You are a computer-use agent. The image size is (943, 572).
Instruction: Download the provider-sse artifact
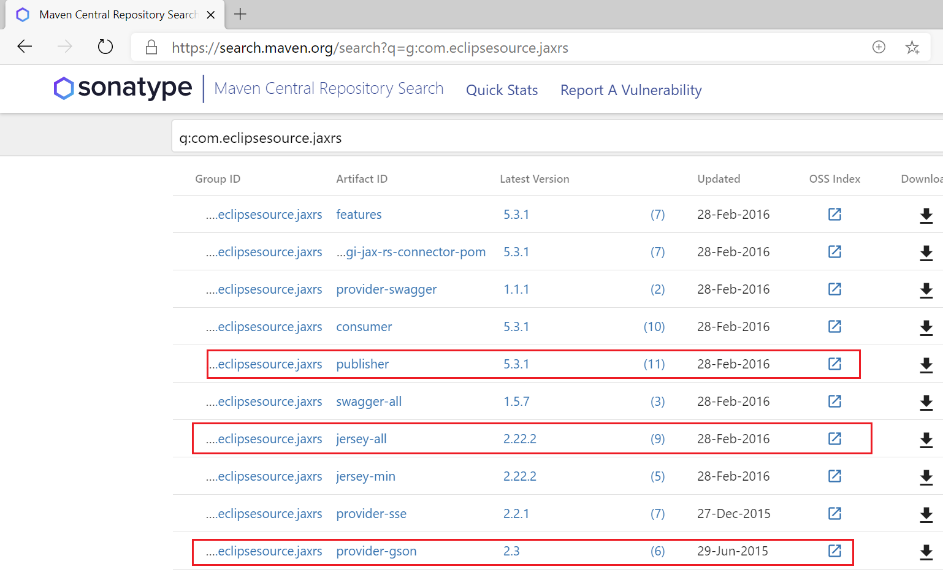[926, 515]
